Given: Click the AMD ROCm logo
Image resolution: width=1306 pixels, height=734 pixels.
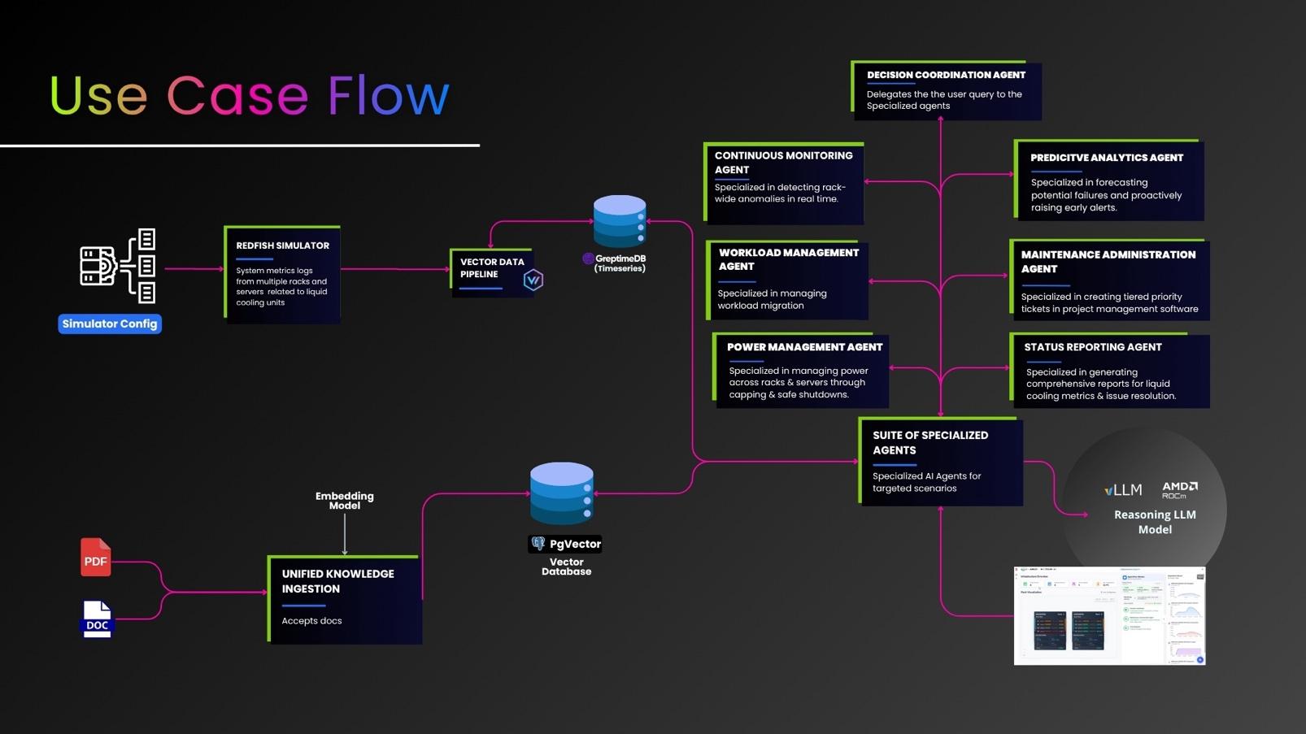Looking at the screenshot, I should (x=1179, y=489).
